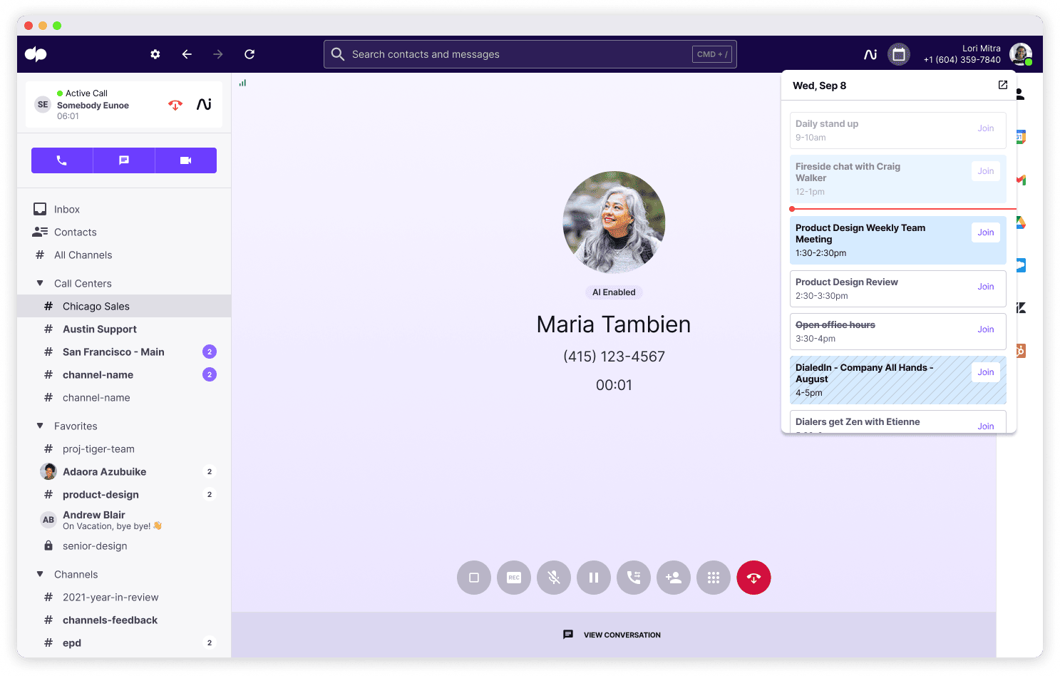Toggle call recording REC button
The height and width of the screenshot is (676, 1060).
tap(514, 578)
